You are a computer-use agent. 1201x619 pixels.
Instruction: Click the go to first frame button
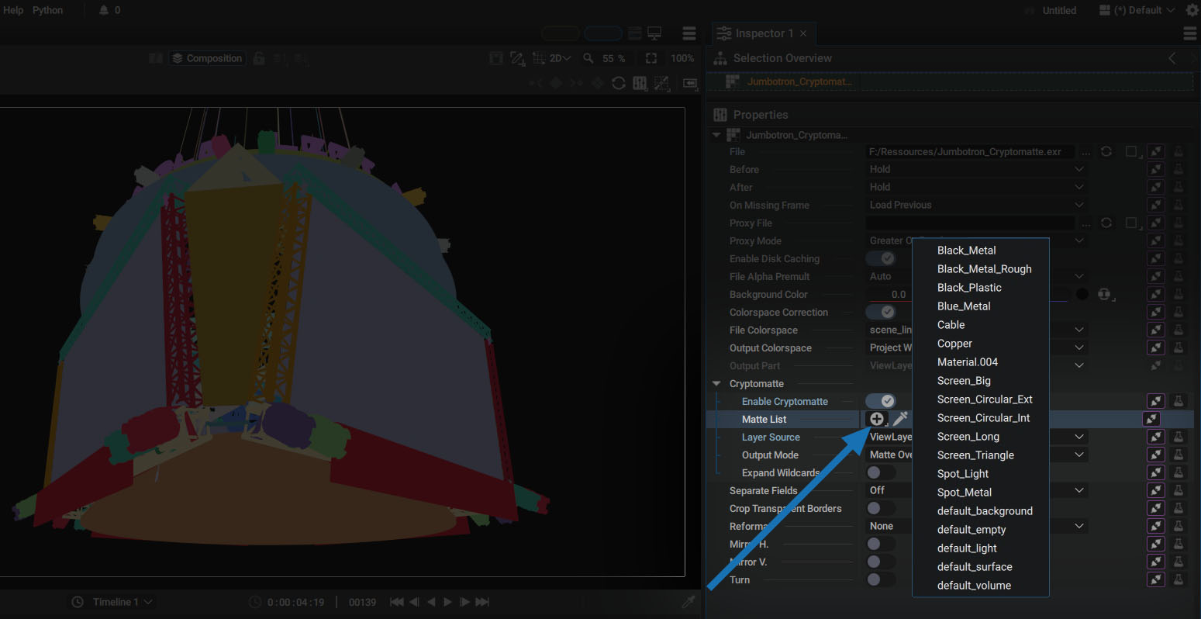[x=396, y=602]
